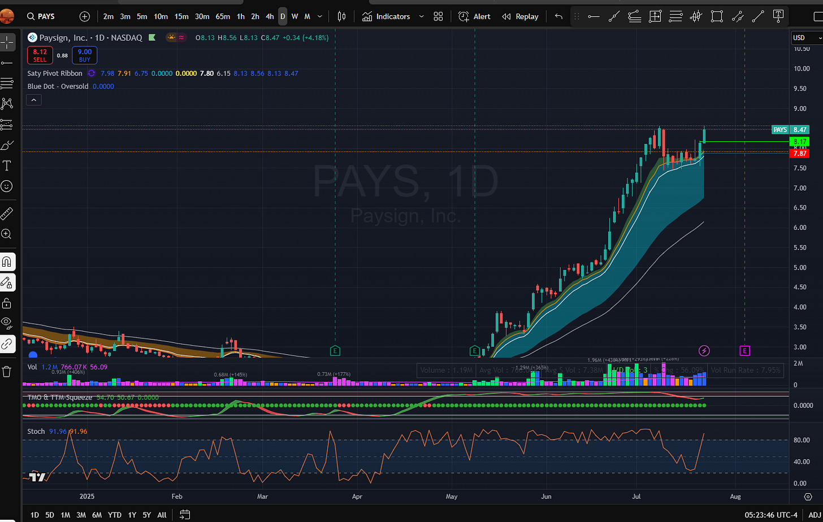
Task: Pick the rectangle tool in favorites toolbar
Action: (x=717, y=16)
